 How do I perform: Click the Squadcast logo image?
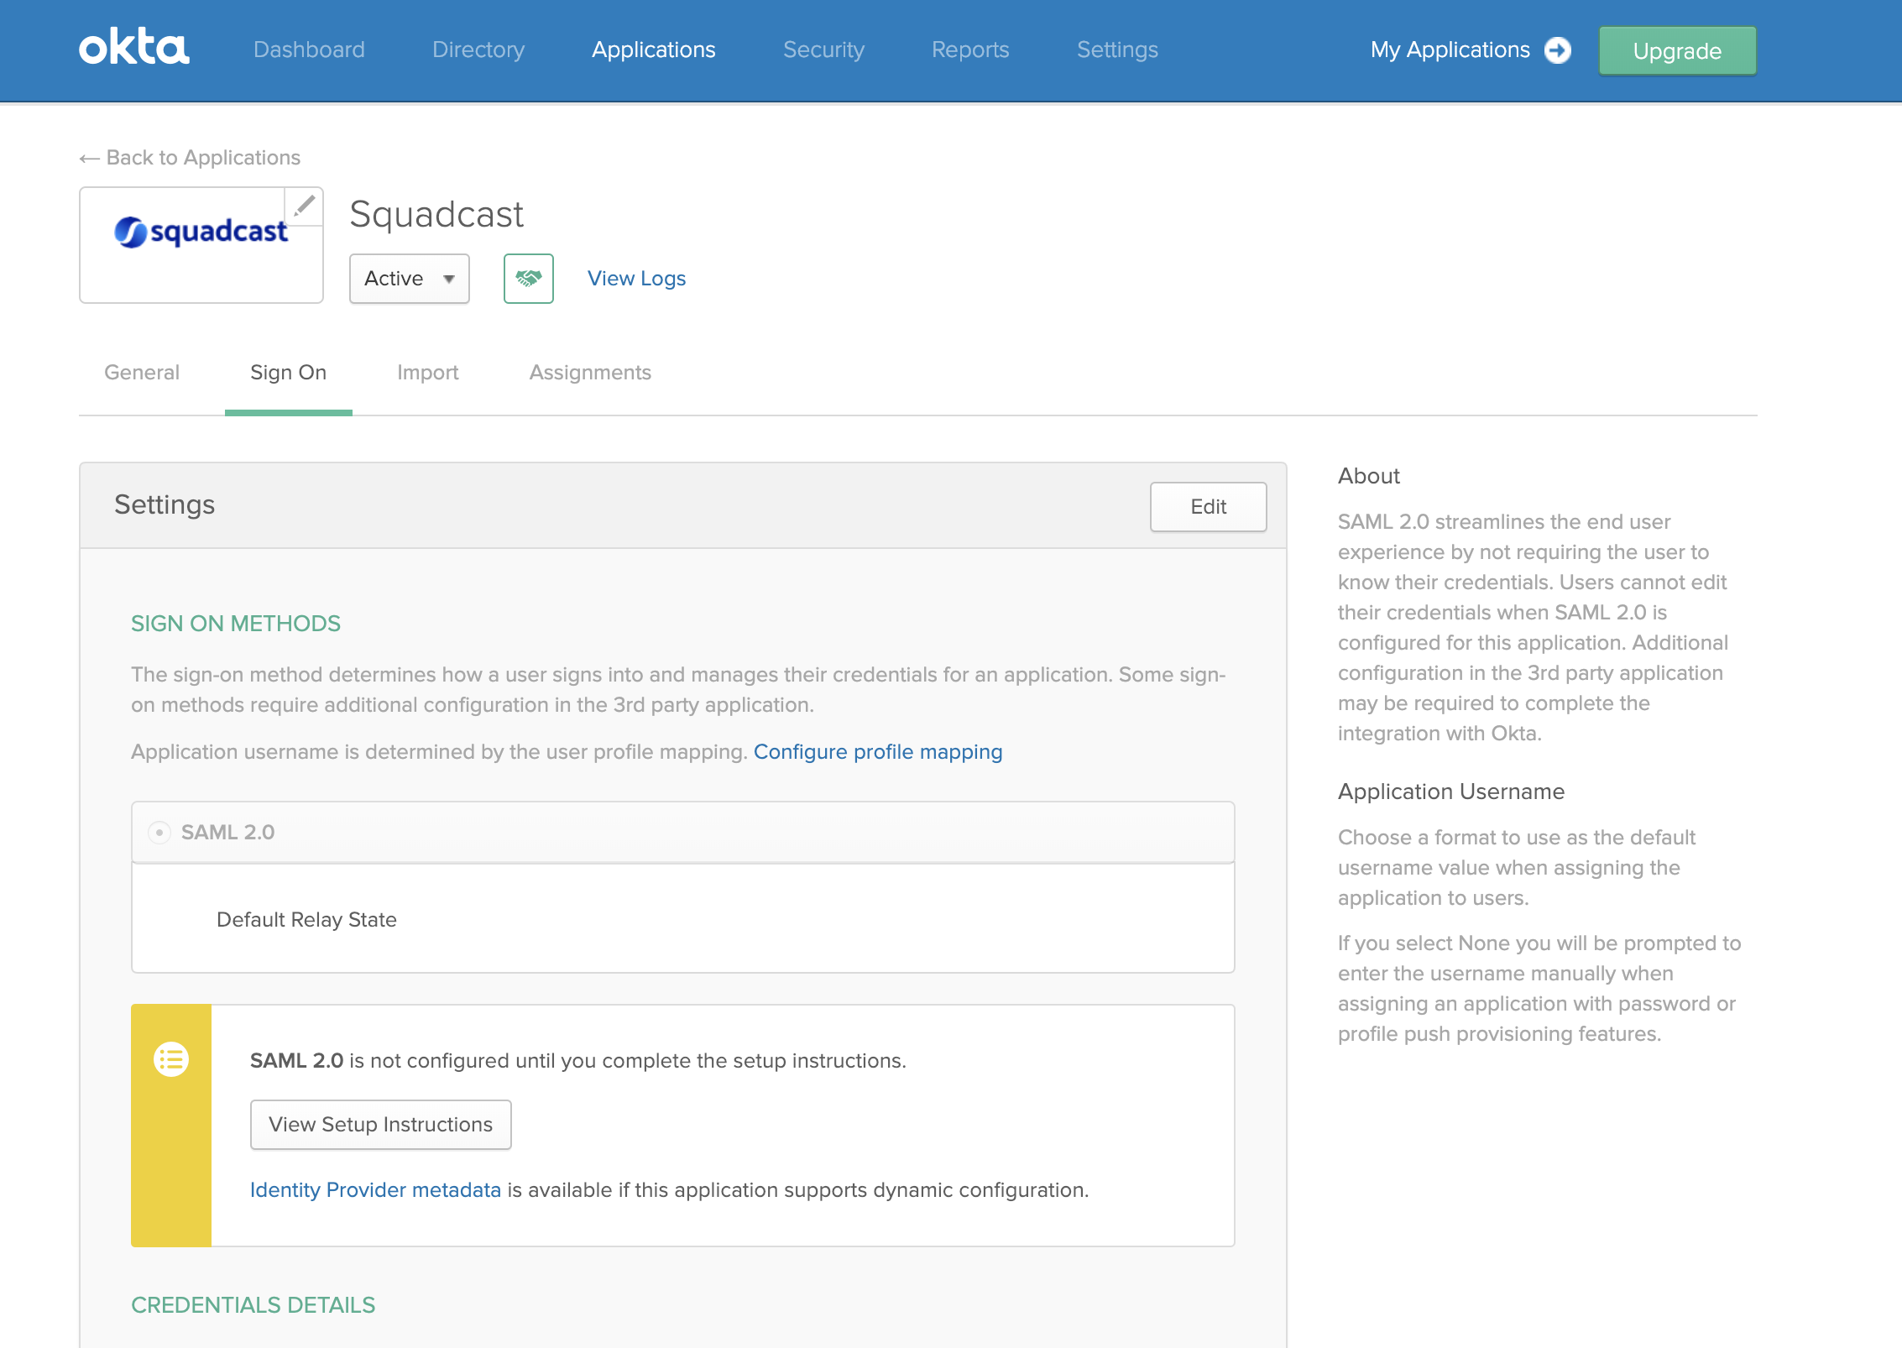(x=201, y=232)
